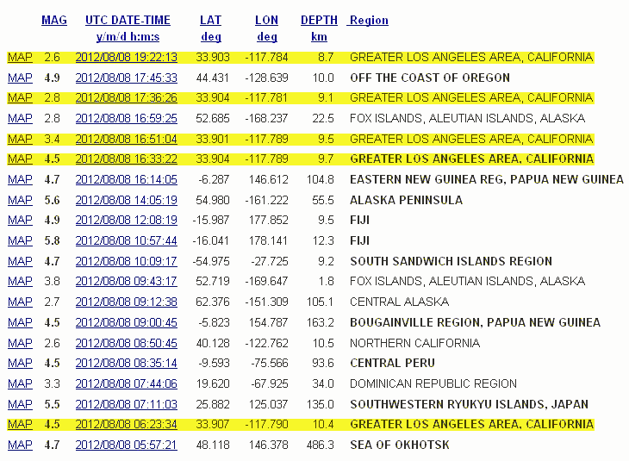Click the Region column header link

tap(369, 20)
